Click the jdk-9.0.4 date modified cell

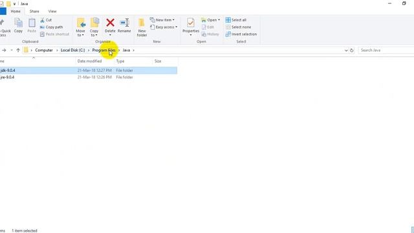click(x=94, y=71)
